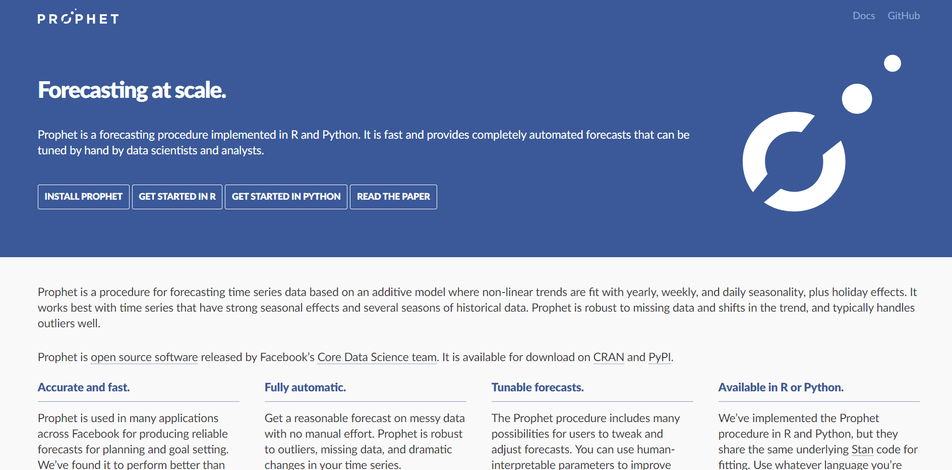Click the Accurate and fast heading
Screen dimensions: 952x470
[x=84, y=387]
